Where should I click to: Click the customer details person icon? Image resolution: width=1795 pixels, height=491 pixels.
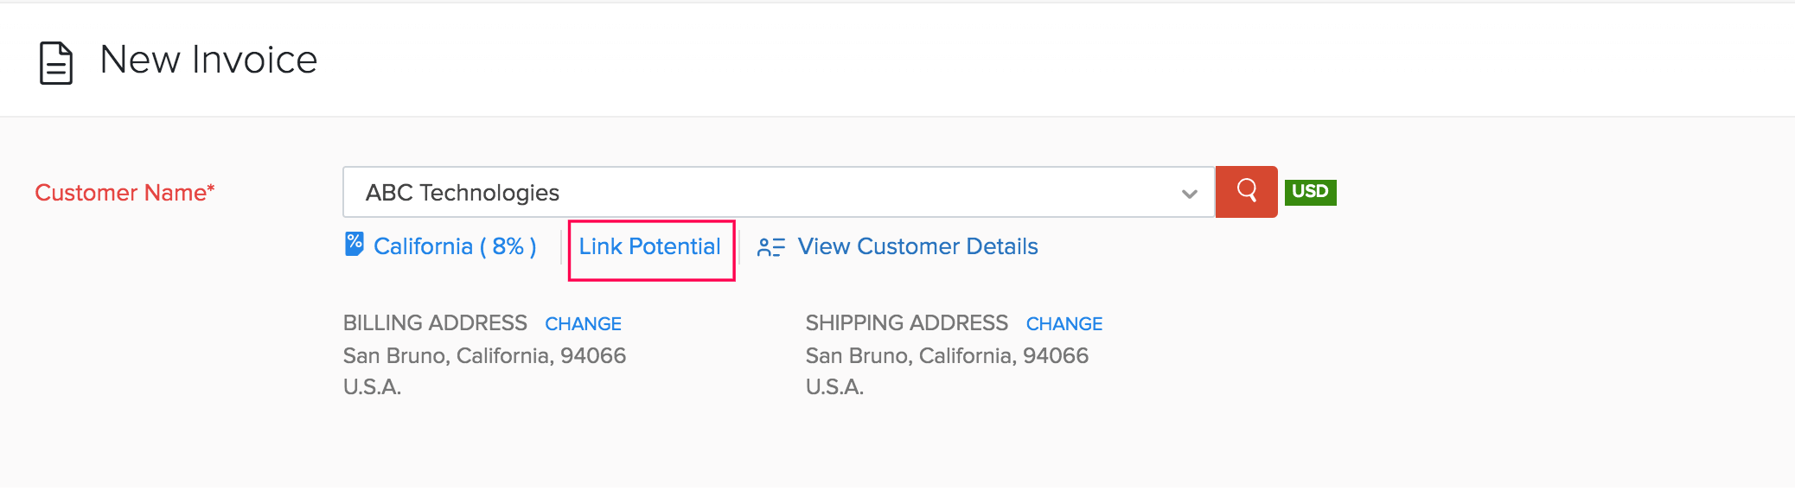770,247
